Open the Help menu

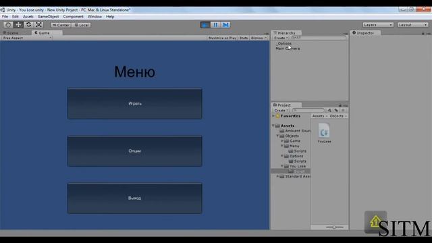coord(110,17)
